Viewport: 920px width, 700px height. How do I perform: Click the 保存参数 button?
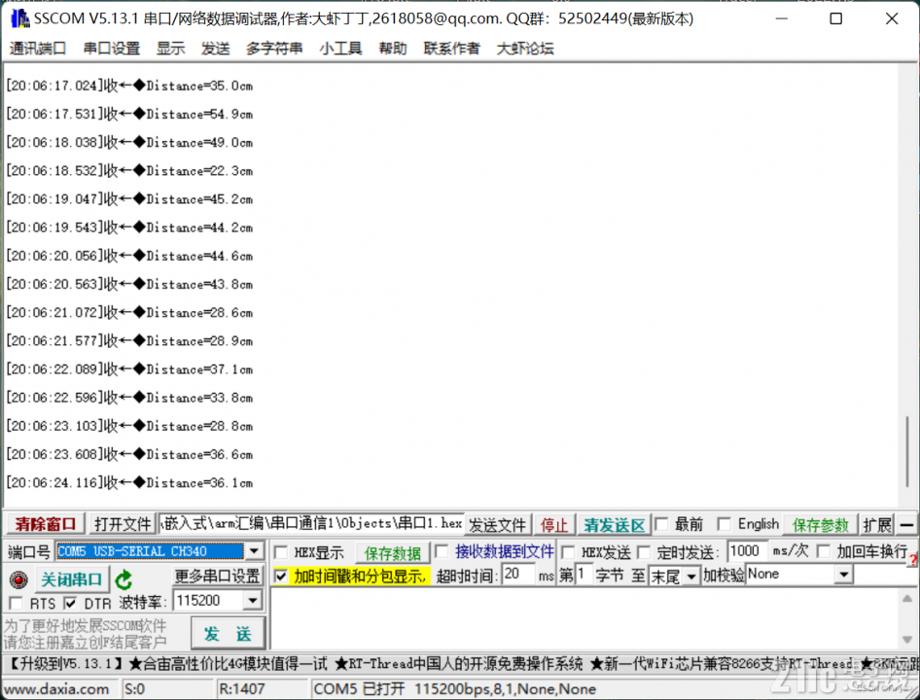(x=820, y=525)
